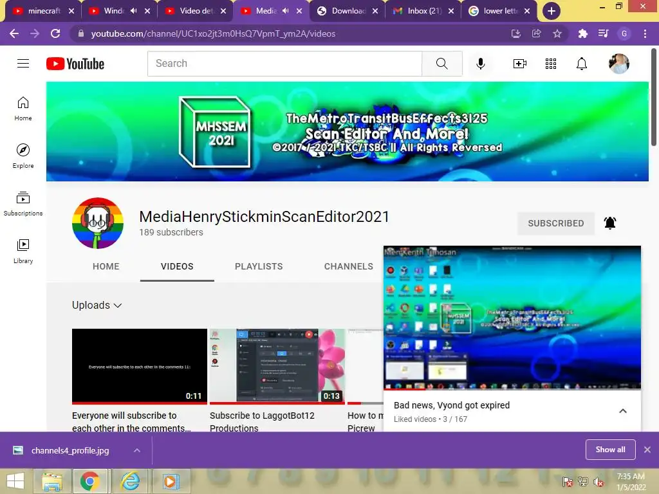Open the PLAYLISTS channel tab
Image resolution: width=659 pixels, height=494 pixels.
(259, 266)
